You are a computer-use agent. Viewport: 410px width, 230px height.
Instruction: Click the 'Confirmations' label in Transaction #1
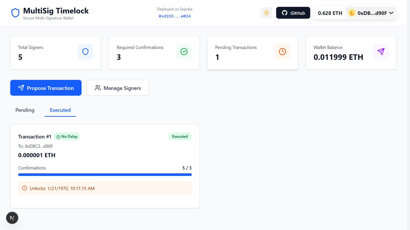click(32, 168)
